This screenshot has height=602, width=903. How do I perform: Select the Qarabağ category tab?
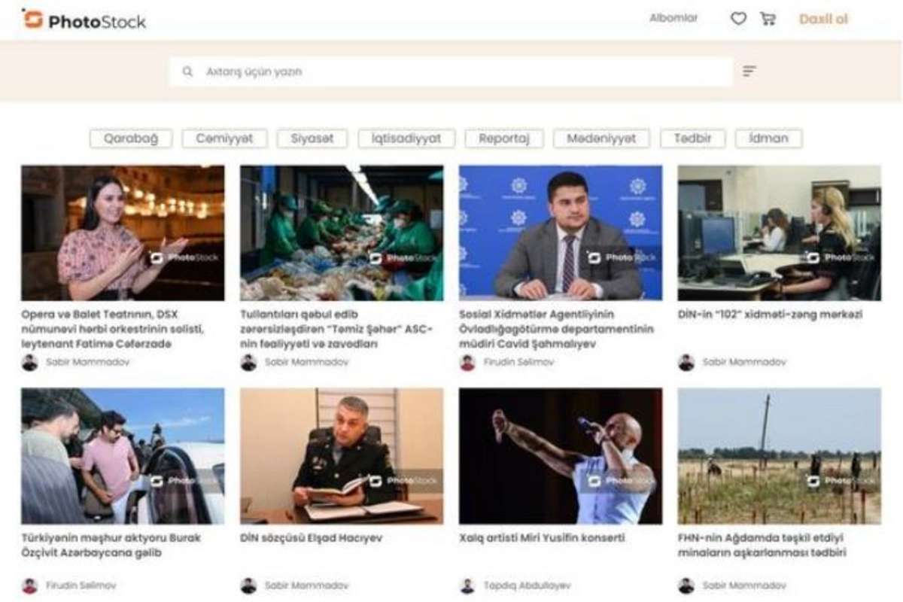(x=131, y=138)
